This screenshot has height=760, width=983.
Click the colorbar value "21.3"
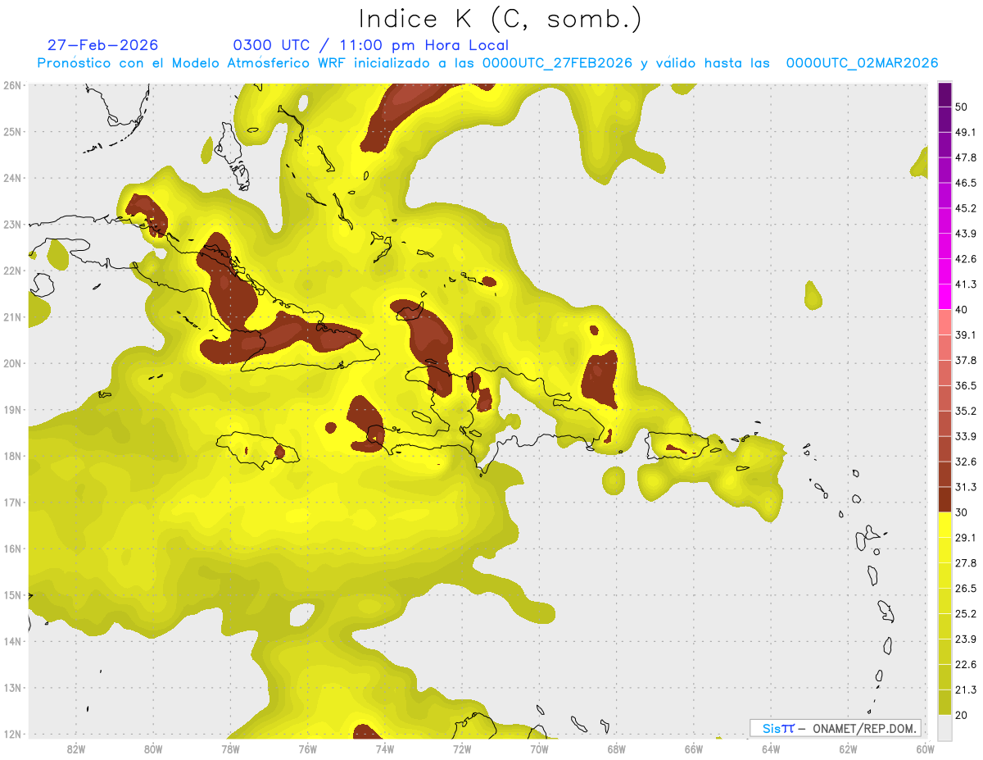pos(966,690)
